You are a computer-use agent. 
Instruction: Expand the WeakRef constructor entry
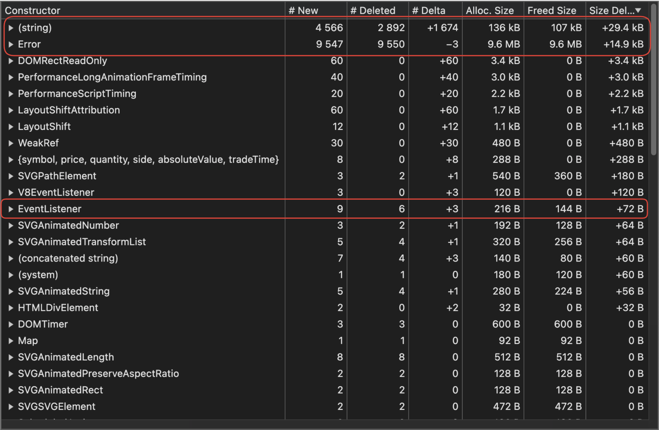[x=11, y=143]
